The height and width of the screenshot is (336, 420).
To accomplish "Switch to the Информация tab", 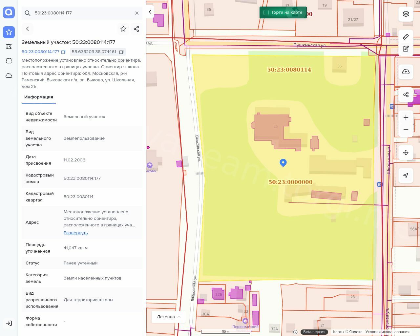I will pos(39,97).
